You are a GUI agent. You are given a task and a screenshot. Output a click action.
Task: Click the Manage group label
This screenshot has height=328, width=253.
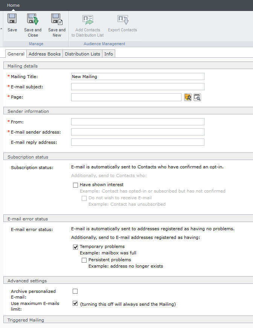point(36,44)
